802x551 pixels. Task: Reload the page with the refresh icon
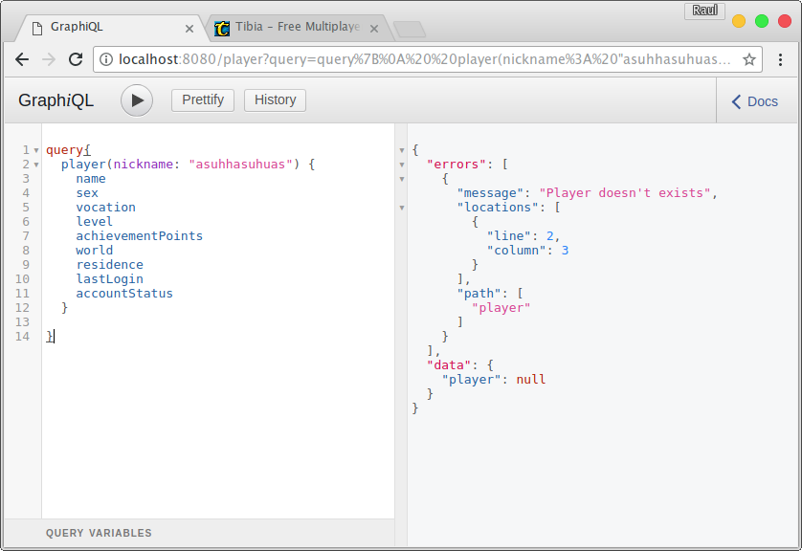pos(76,60)
